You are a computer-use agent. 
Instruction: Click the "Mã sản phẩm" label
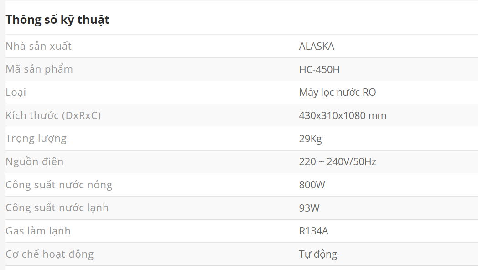[x=39, y=69]
